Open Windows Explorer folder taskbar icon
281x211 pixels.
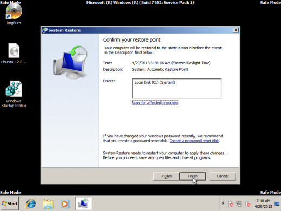(48, 204)
